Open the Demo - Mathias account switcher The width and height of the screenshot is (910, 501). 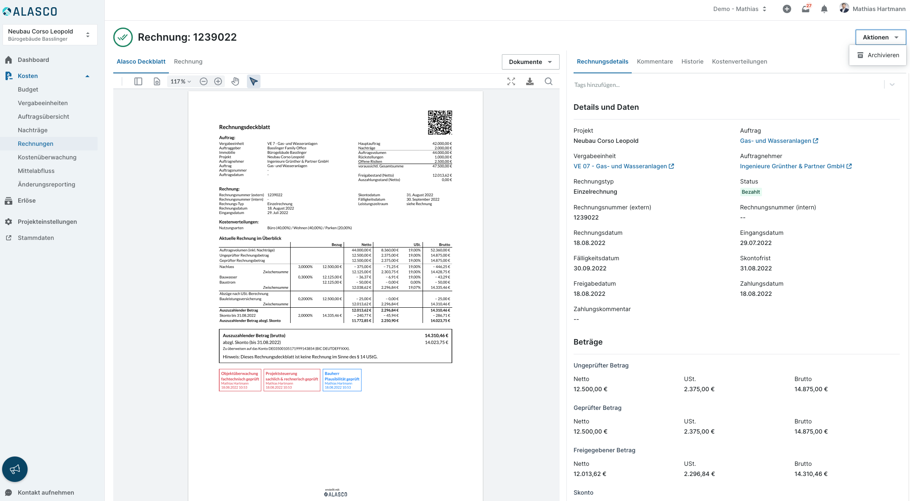pos(740,9)
